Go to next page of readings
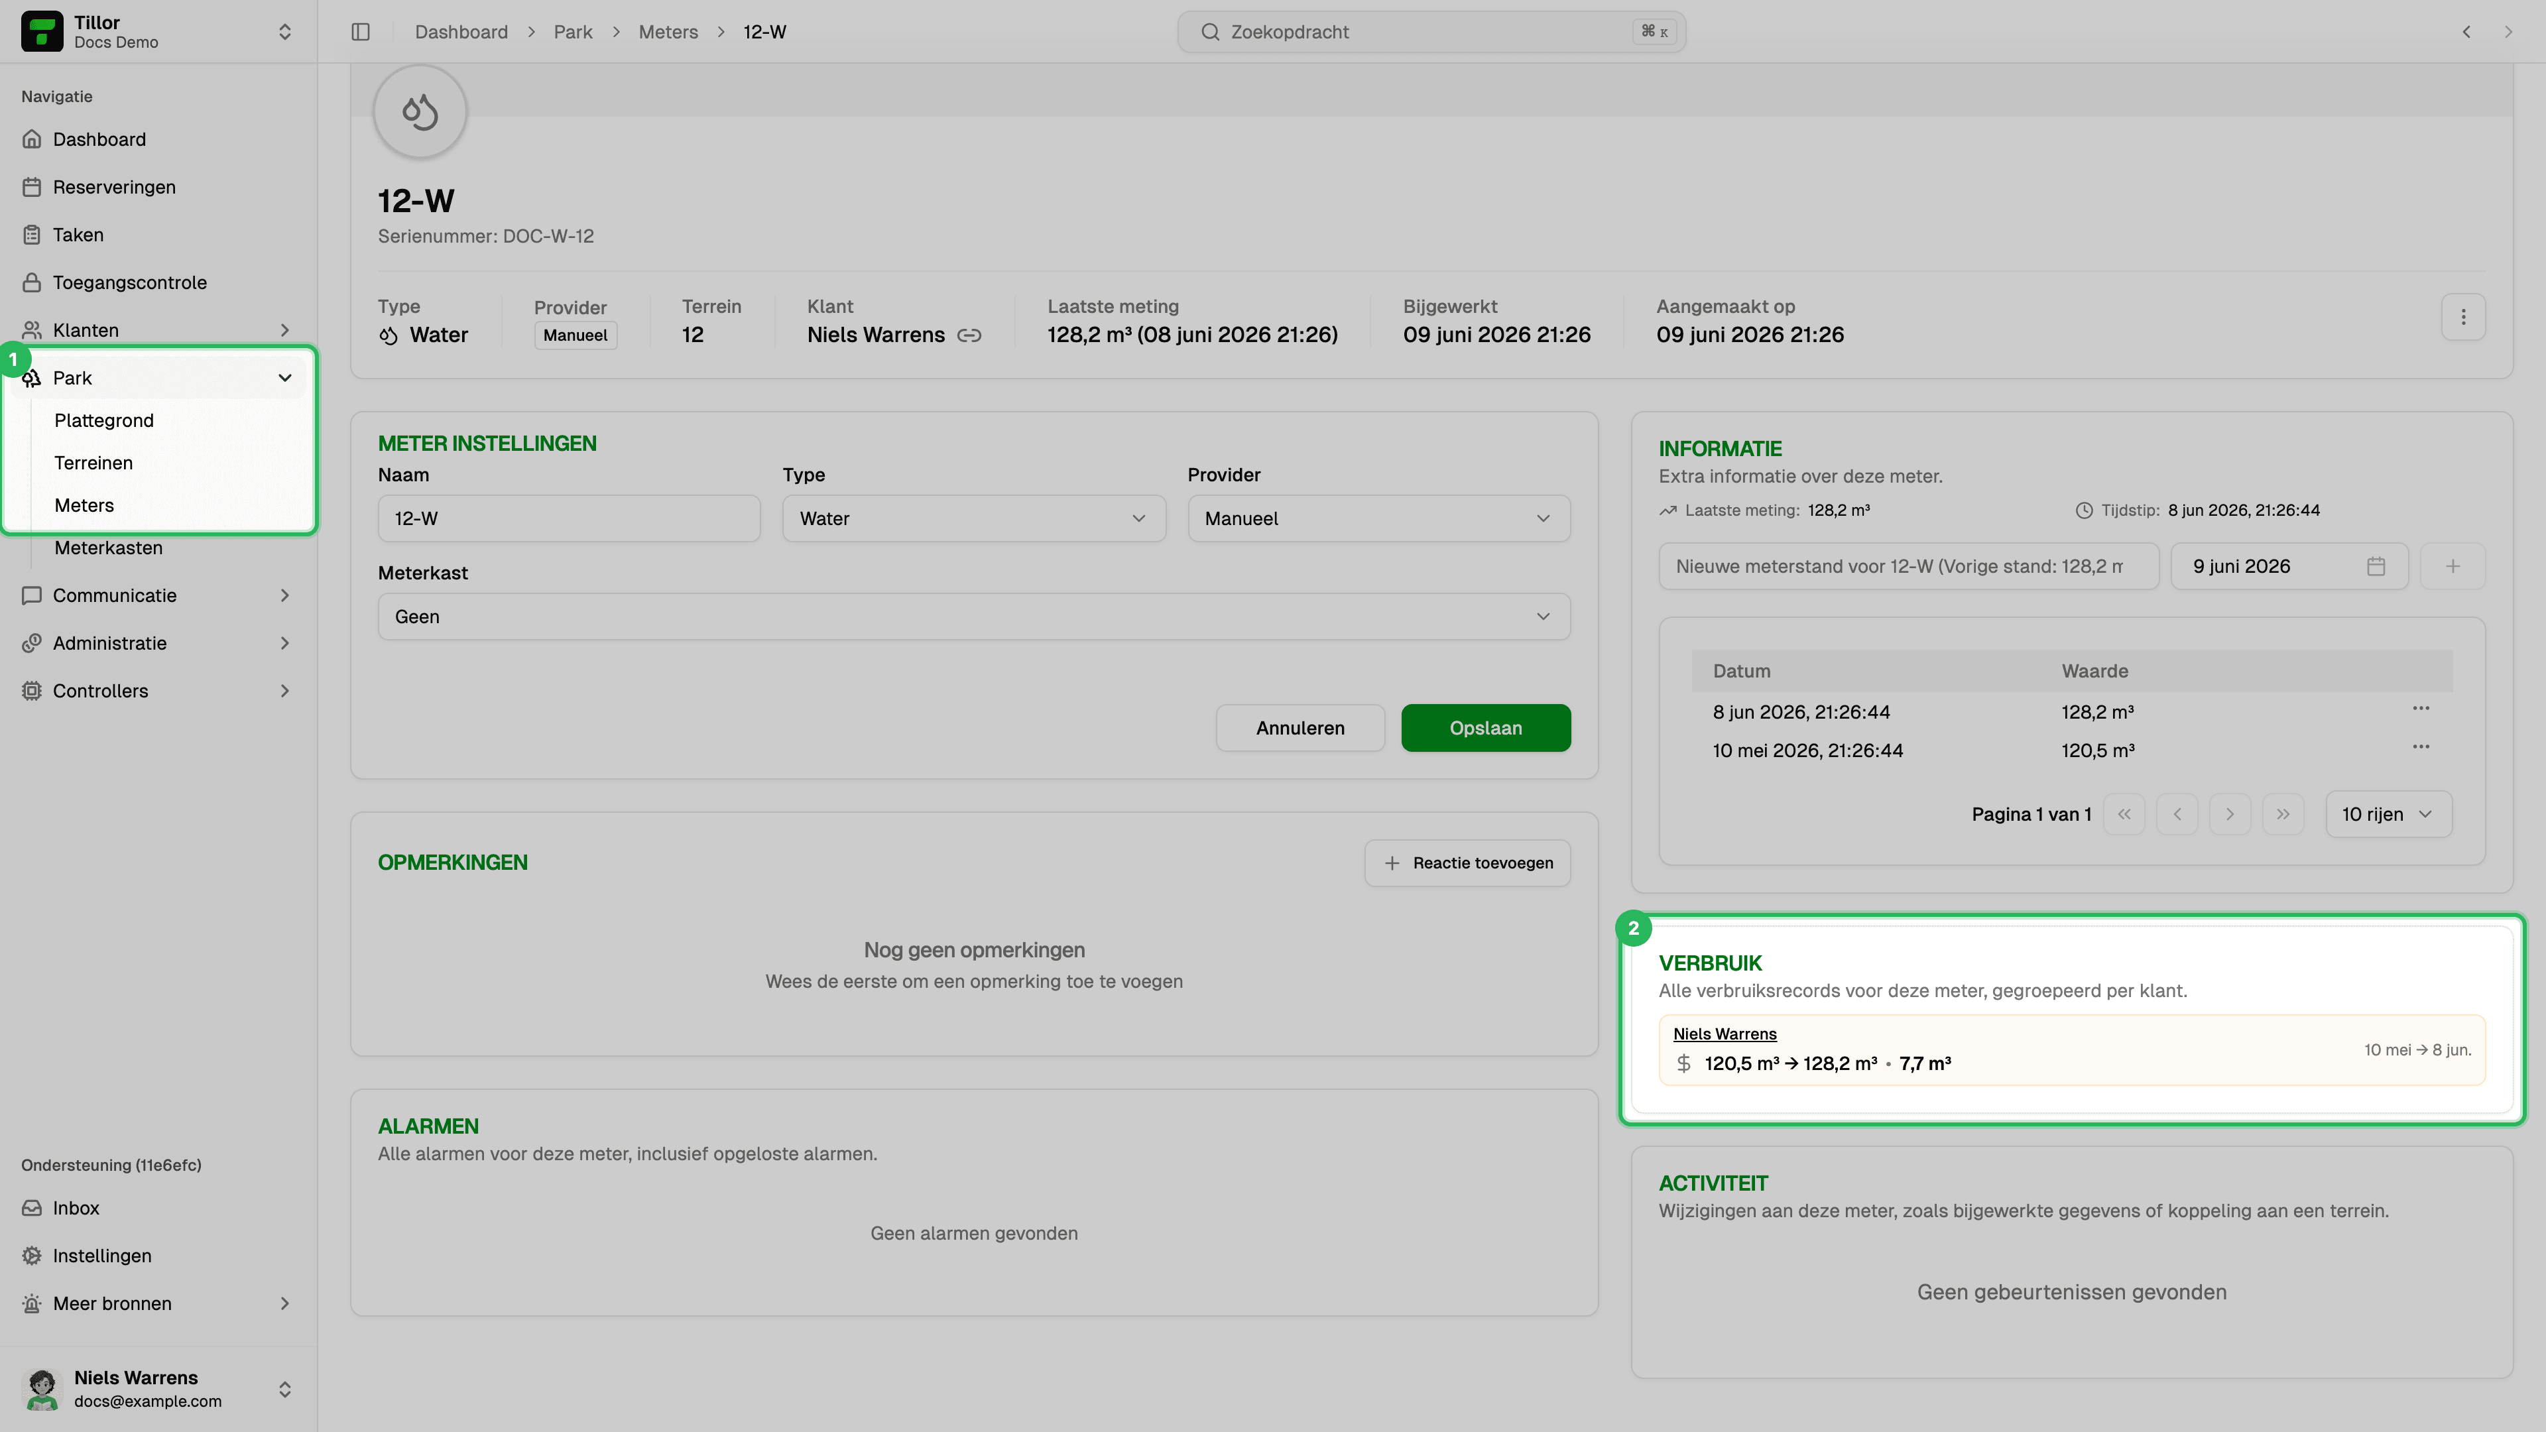 [x=2230, y=814]
